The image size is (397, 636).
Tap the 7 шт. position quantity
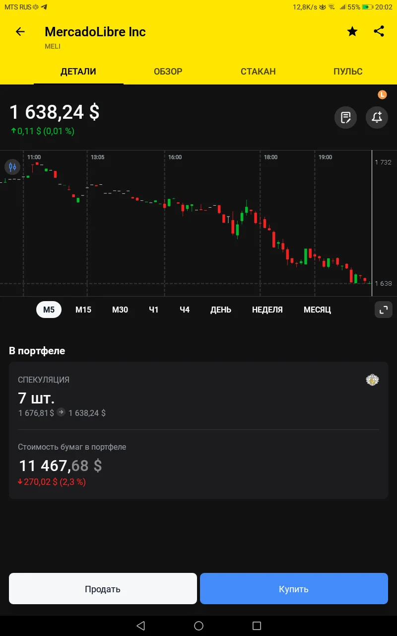36,398
